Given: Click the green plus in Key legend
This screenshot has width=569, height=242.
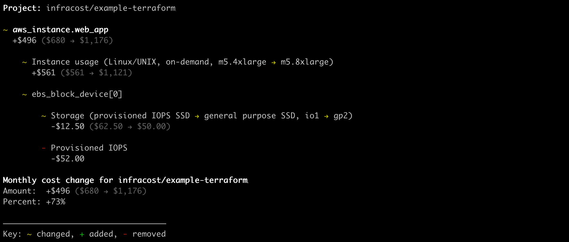Looking at the screenshot, I should point(82,235).
